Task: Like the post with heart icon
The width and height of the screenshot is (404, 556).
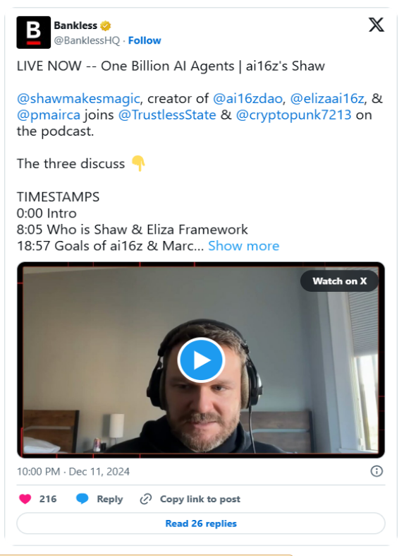Action: (x=25, y=499)
